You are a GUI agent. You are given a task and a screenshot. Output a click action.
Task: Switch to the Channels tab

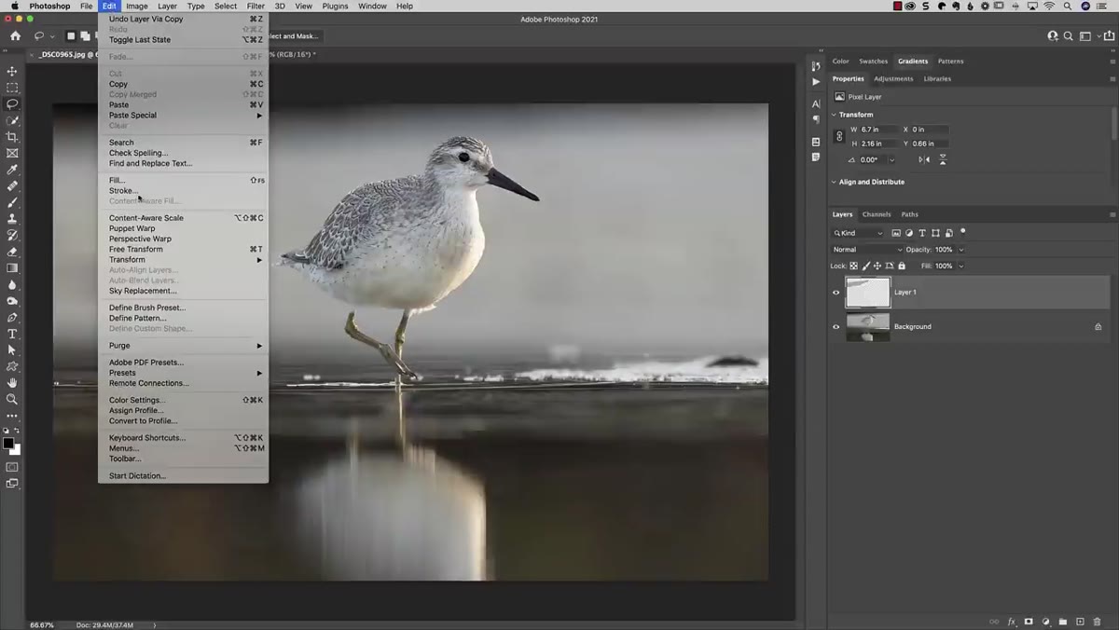tap(877, 214)
